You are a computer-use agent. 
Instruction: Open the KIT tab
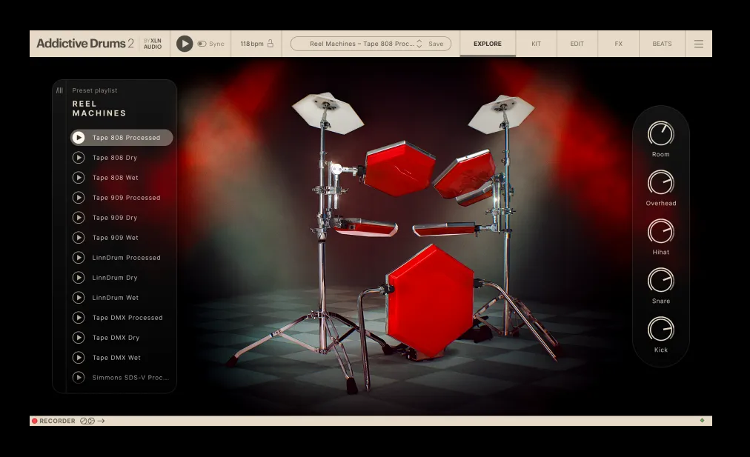(537, 44)
